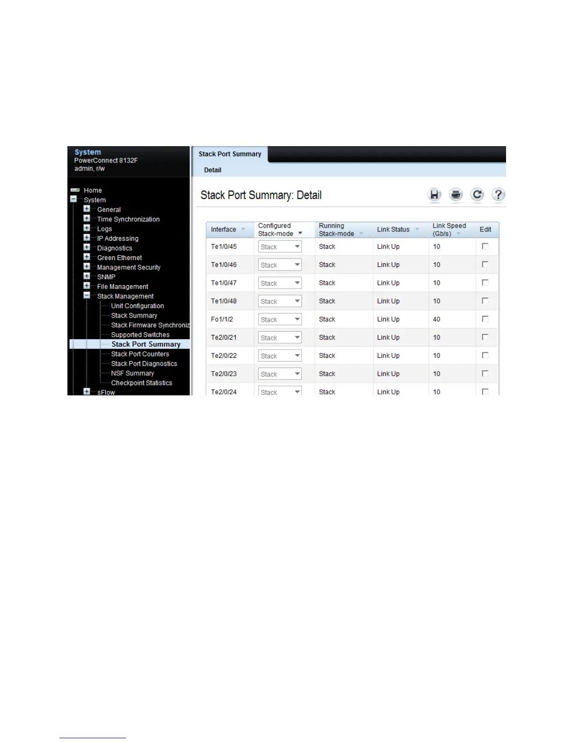This screenshot has width=573, height=742.
Task: Click the link speed value 40
Action: 436,319
